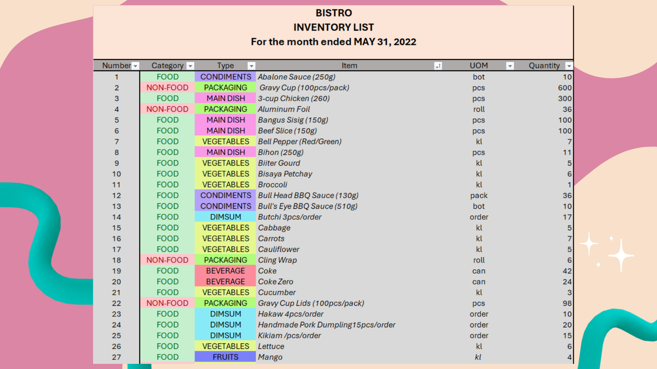Click the quantity 600 for Gravy Cup

(x=564, y=88)
